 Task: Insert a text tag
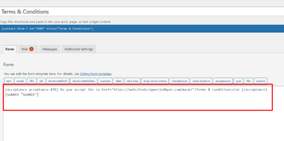(9, 81)
